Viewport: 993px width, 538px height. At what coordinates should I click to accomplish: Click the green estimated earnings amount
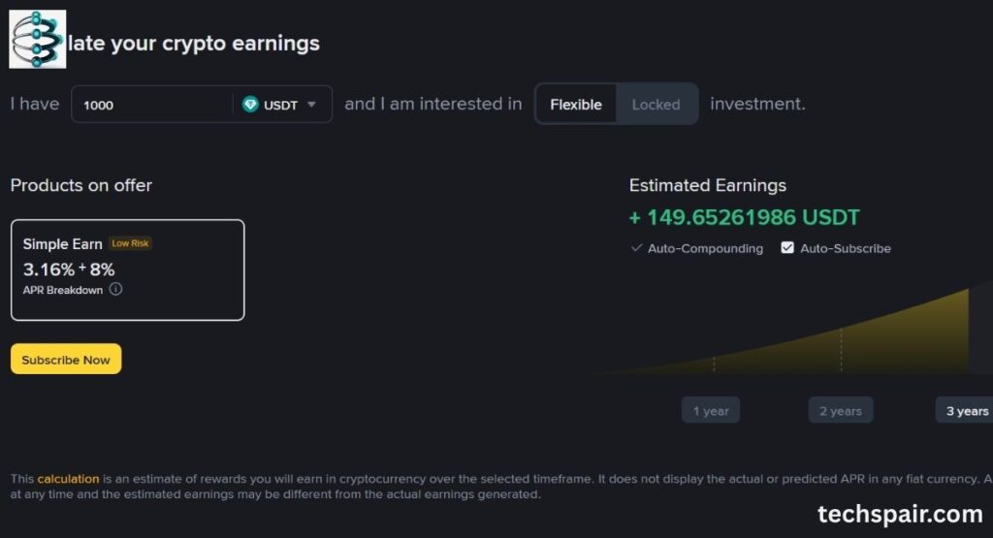point(744,218)
